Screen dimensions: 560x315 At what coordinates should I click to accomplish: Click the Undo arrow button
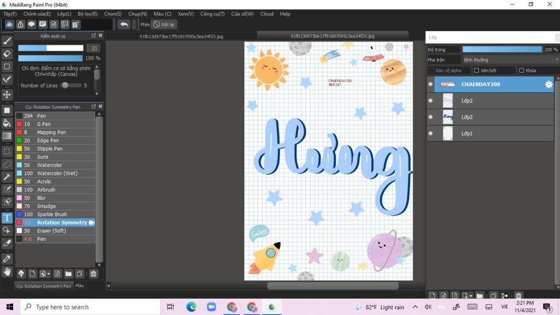(124, 24)
